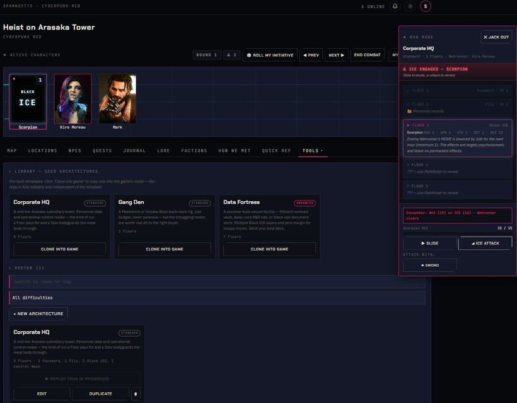Select the Scorpion Black ICE card
This screenshot has width=517, height=403.
tap(28, 102)
